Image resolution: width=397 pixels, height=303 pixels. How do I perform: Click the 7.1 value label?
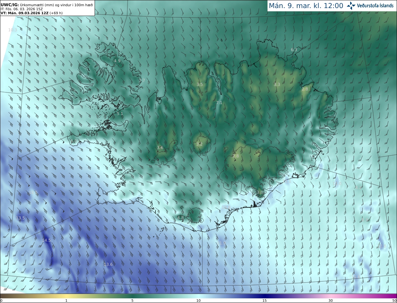pyautogui.click(x=219, y=103)
